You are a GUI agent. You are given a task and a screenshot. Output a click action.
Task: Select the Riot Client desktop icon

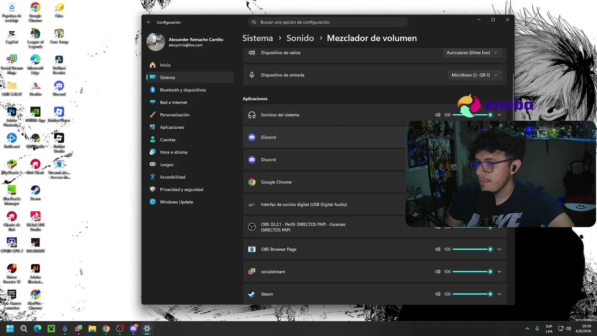tap(35, 168)
